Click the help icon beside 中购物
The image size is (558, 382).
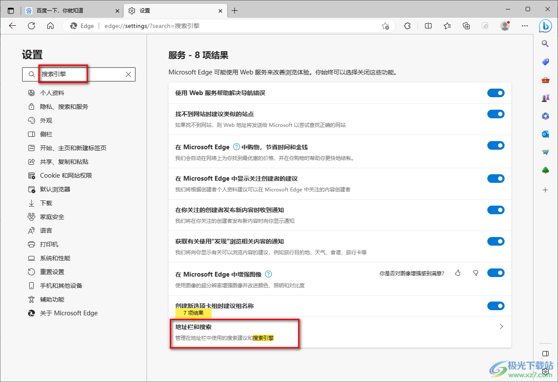236,147
